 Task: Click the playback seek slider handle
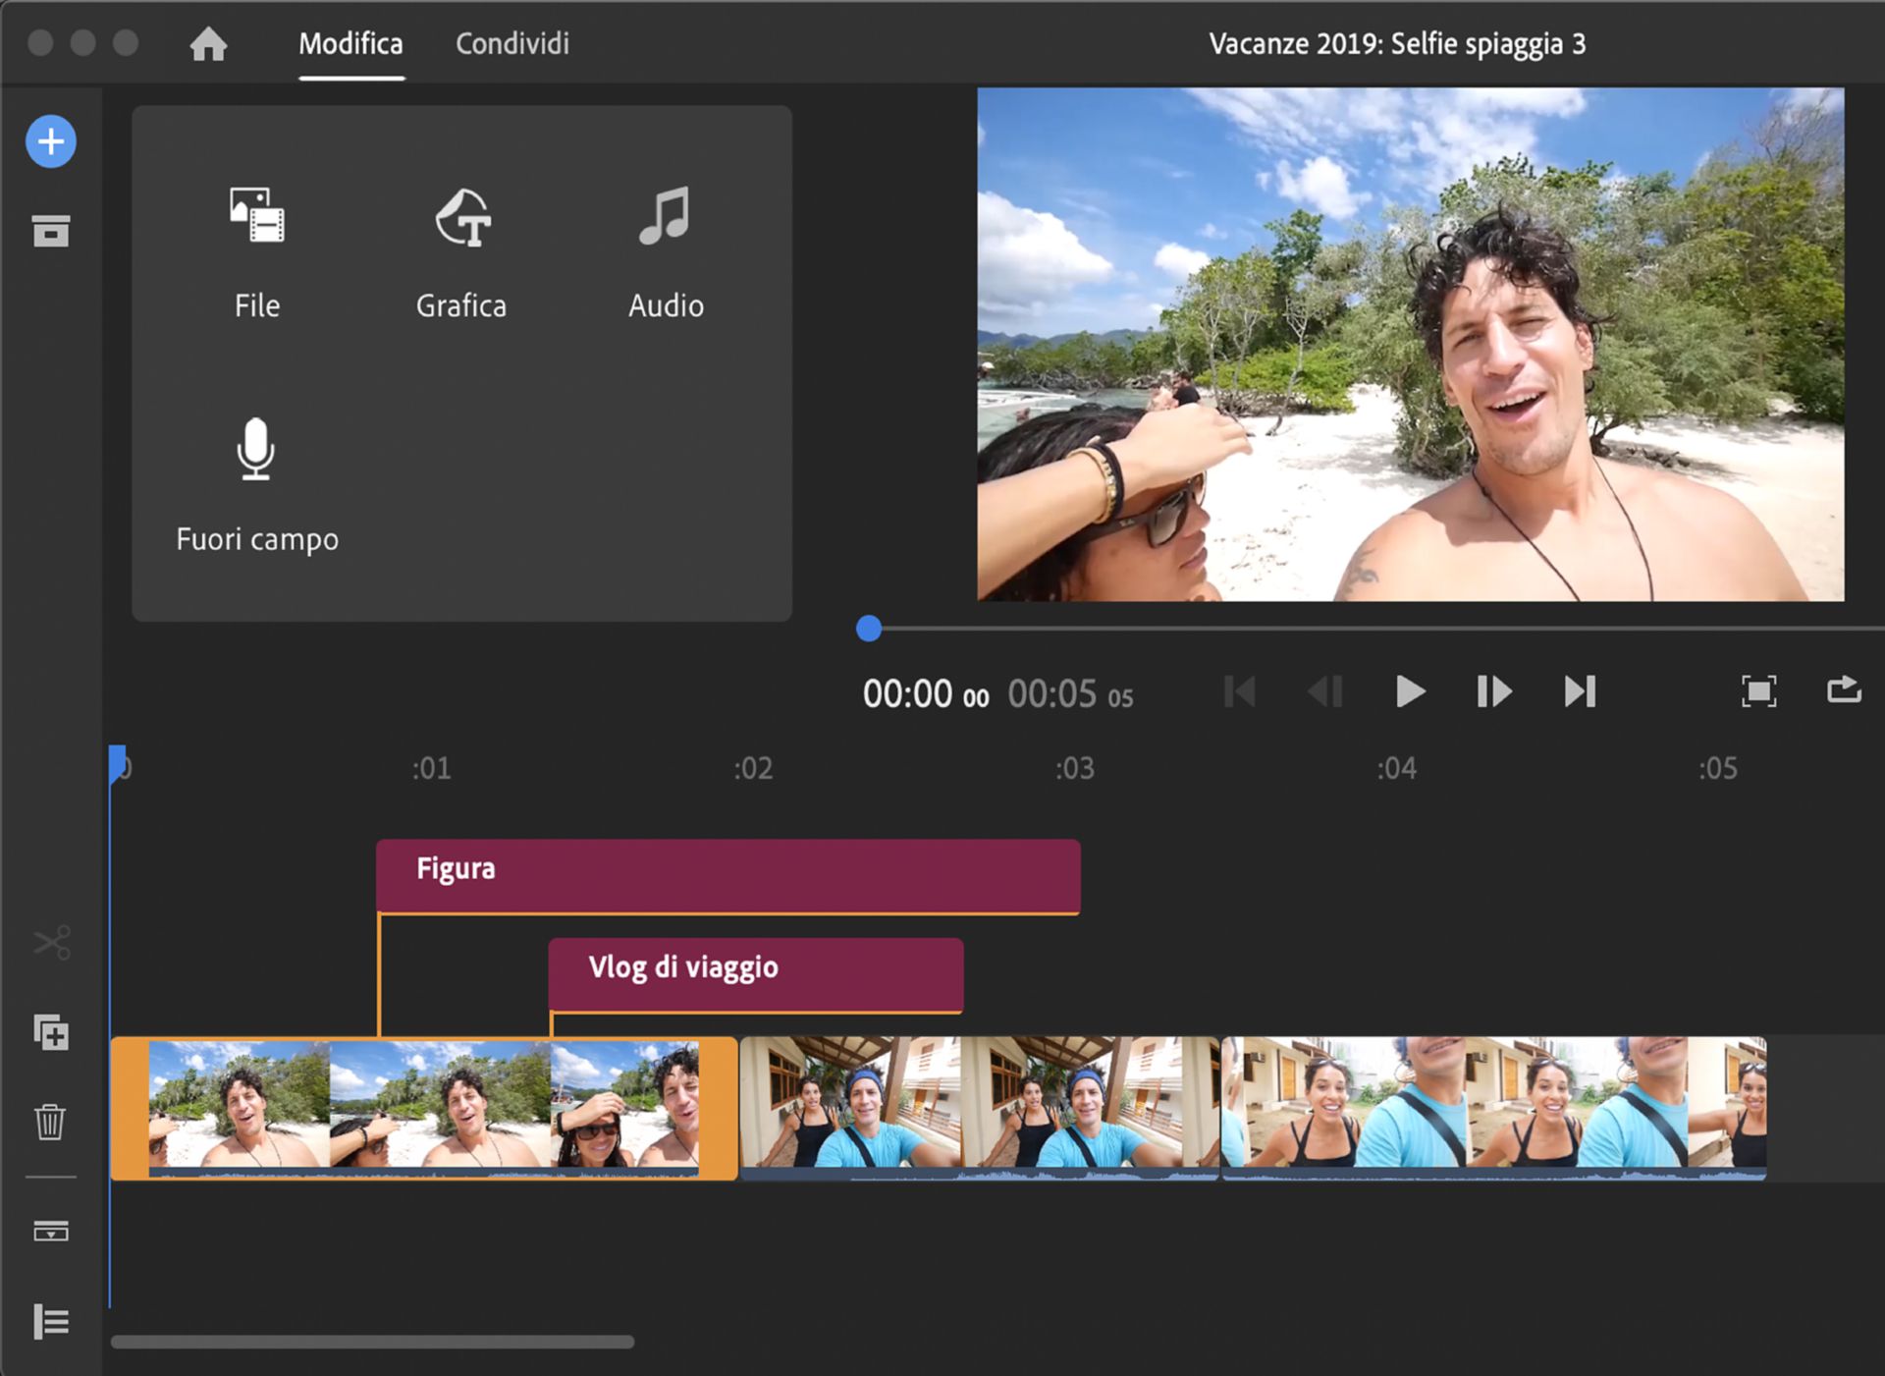pos(868,630)
